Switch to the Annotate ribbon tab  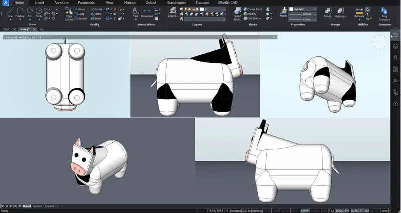[x=61, y=3]
